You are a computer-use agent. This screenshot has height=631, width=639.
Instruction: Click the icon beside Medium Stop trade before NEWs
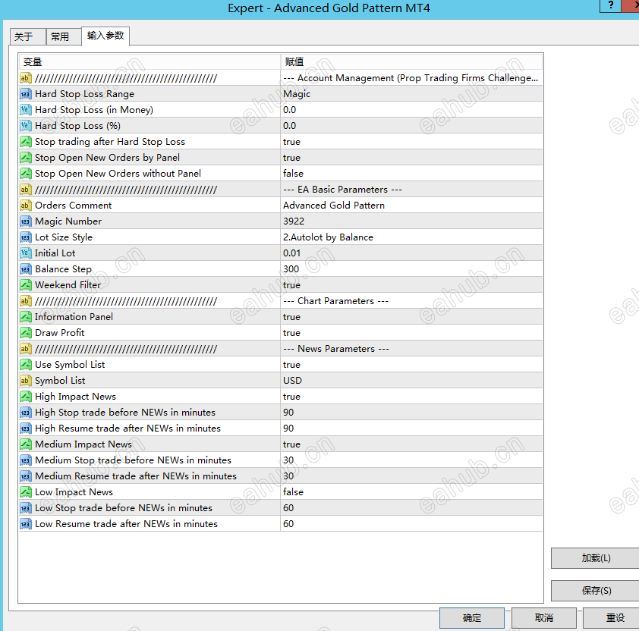coord(25,460)
